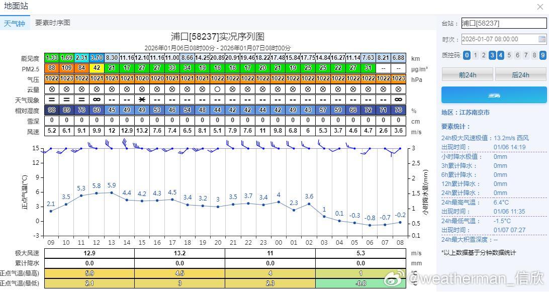Select the yellow PM2.5 cell reading 42
The image size is (549, 292).
pos(97,68)
